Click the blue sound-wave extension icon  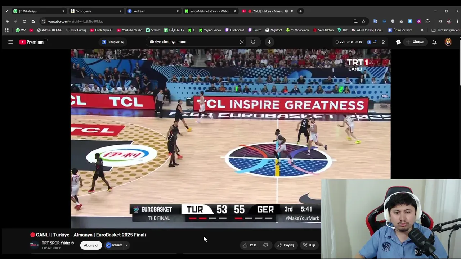(x=384, y=21)
